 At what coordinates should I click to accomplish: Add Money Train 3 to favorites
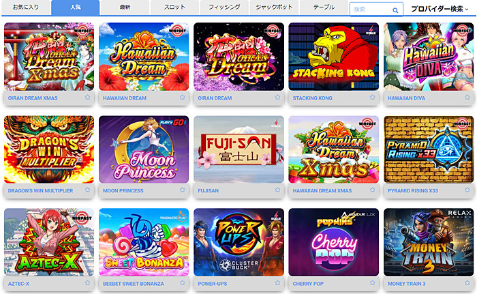(x=467, y=282)
